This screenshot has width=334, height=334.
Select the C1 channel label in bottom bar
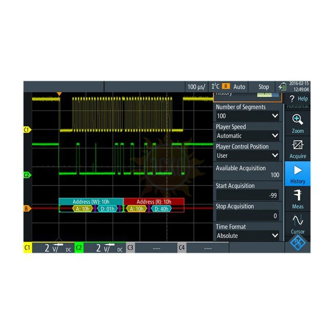point(27,248)
